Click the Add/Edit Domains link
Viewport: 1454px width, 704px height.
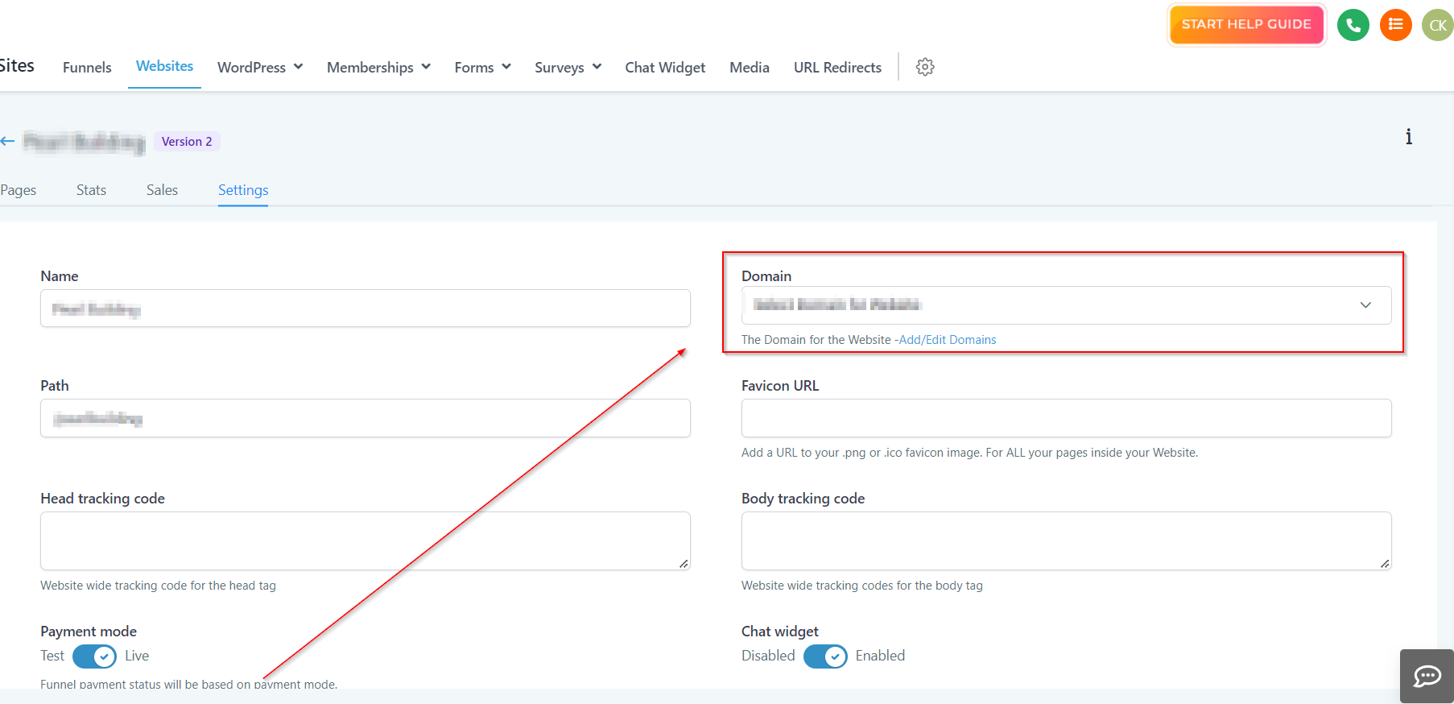(947, 340)
